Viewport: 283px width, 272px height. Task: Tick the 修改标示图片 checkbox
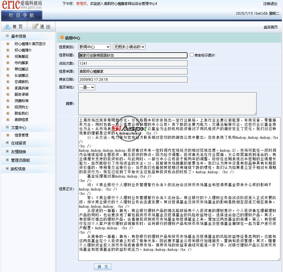(192, 55)
